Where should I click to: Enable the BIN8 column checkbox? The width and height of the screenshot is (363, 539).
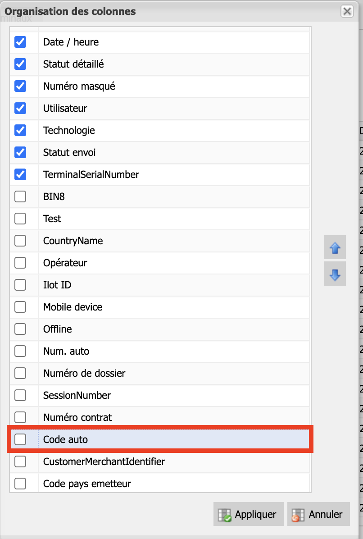(x=20, y=196)
